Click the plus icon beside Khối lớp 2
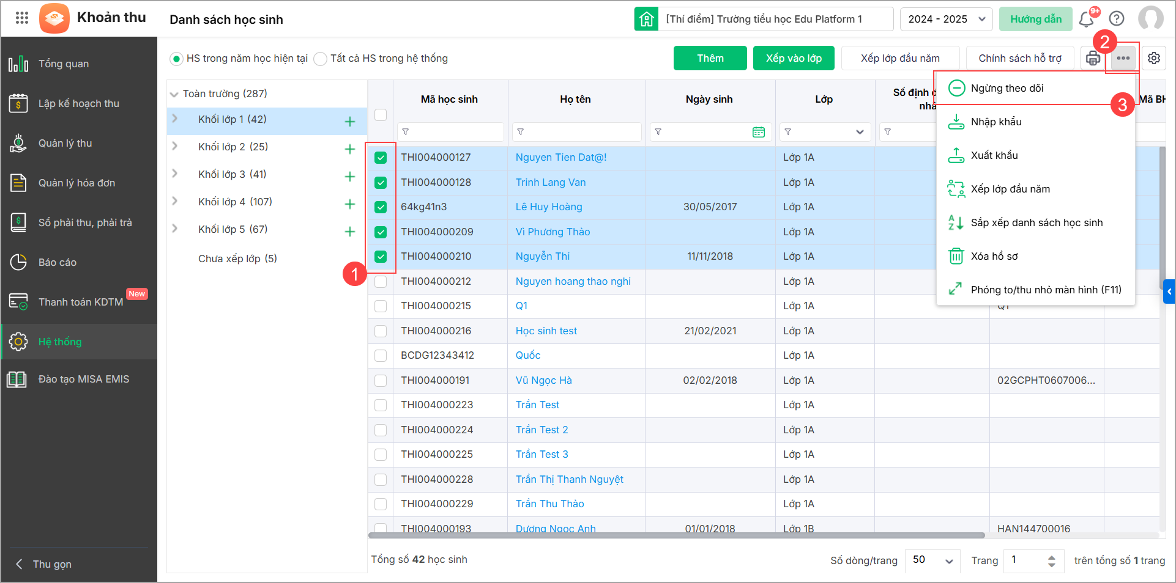 click(x=350, y=149)
